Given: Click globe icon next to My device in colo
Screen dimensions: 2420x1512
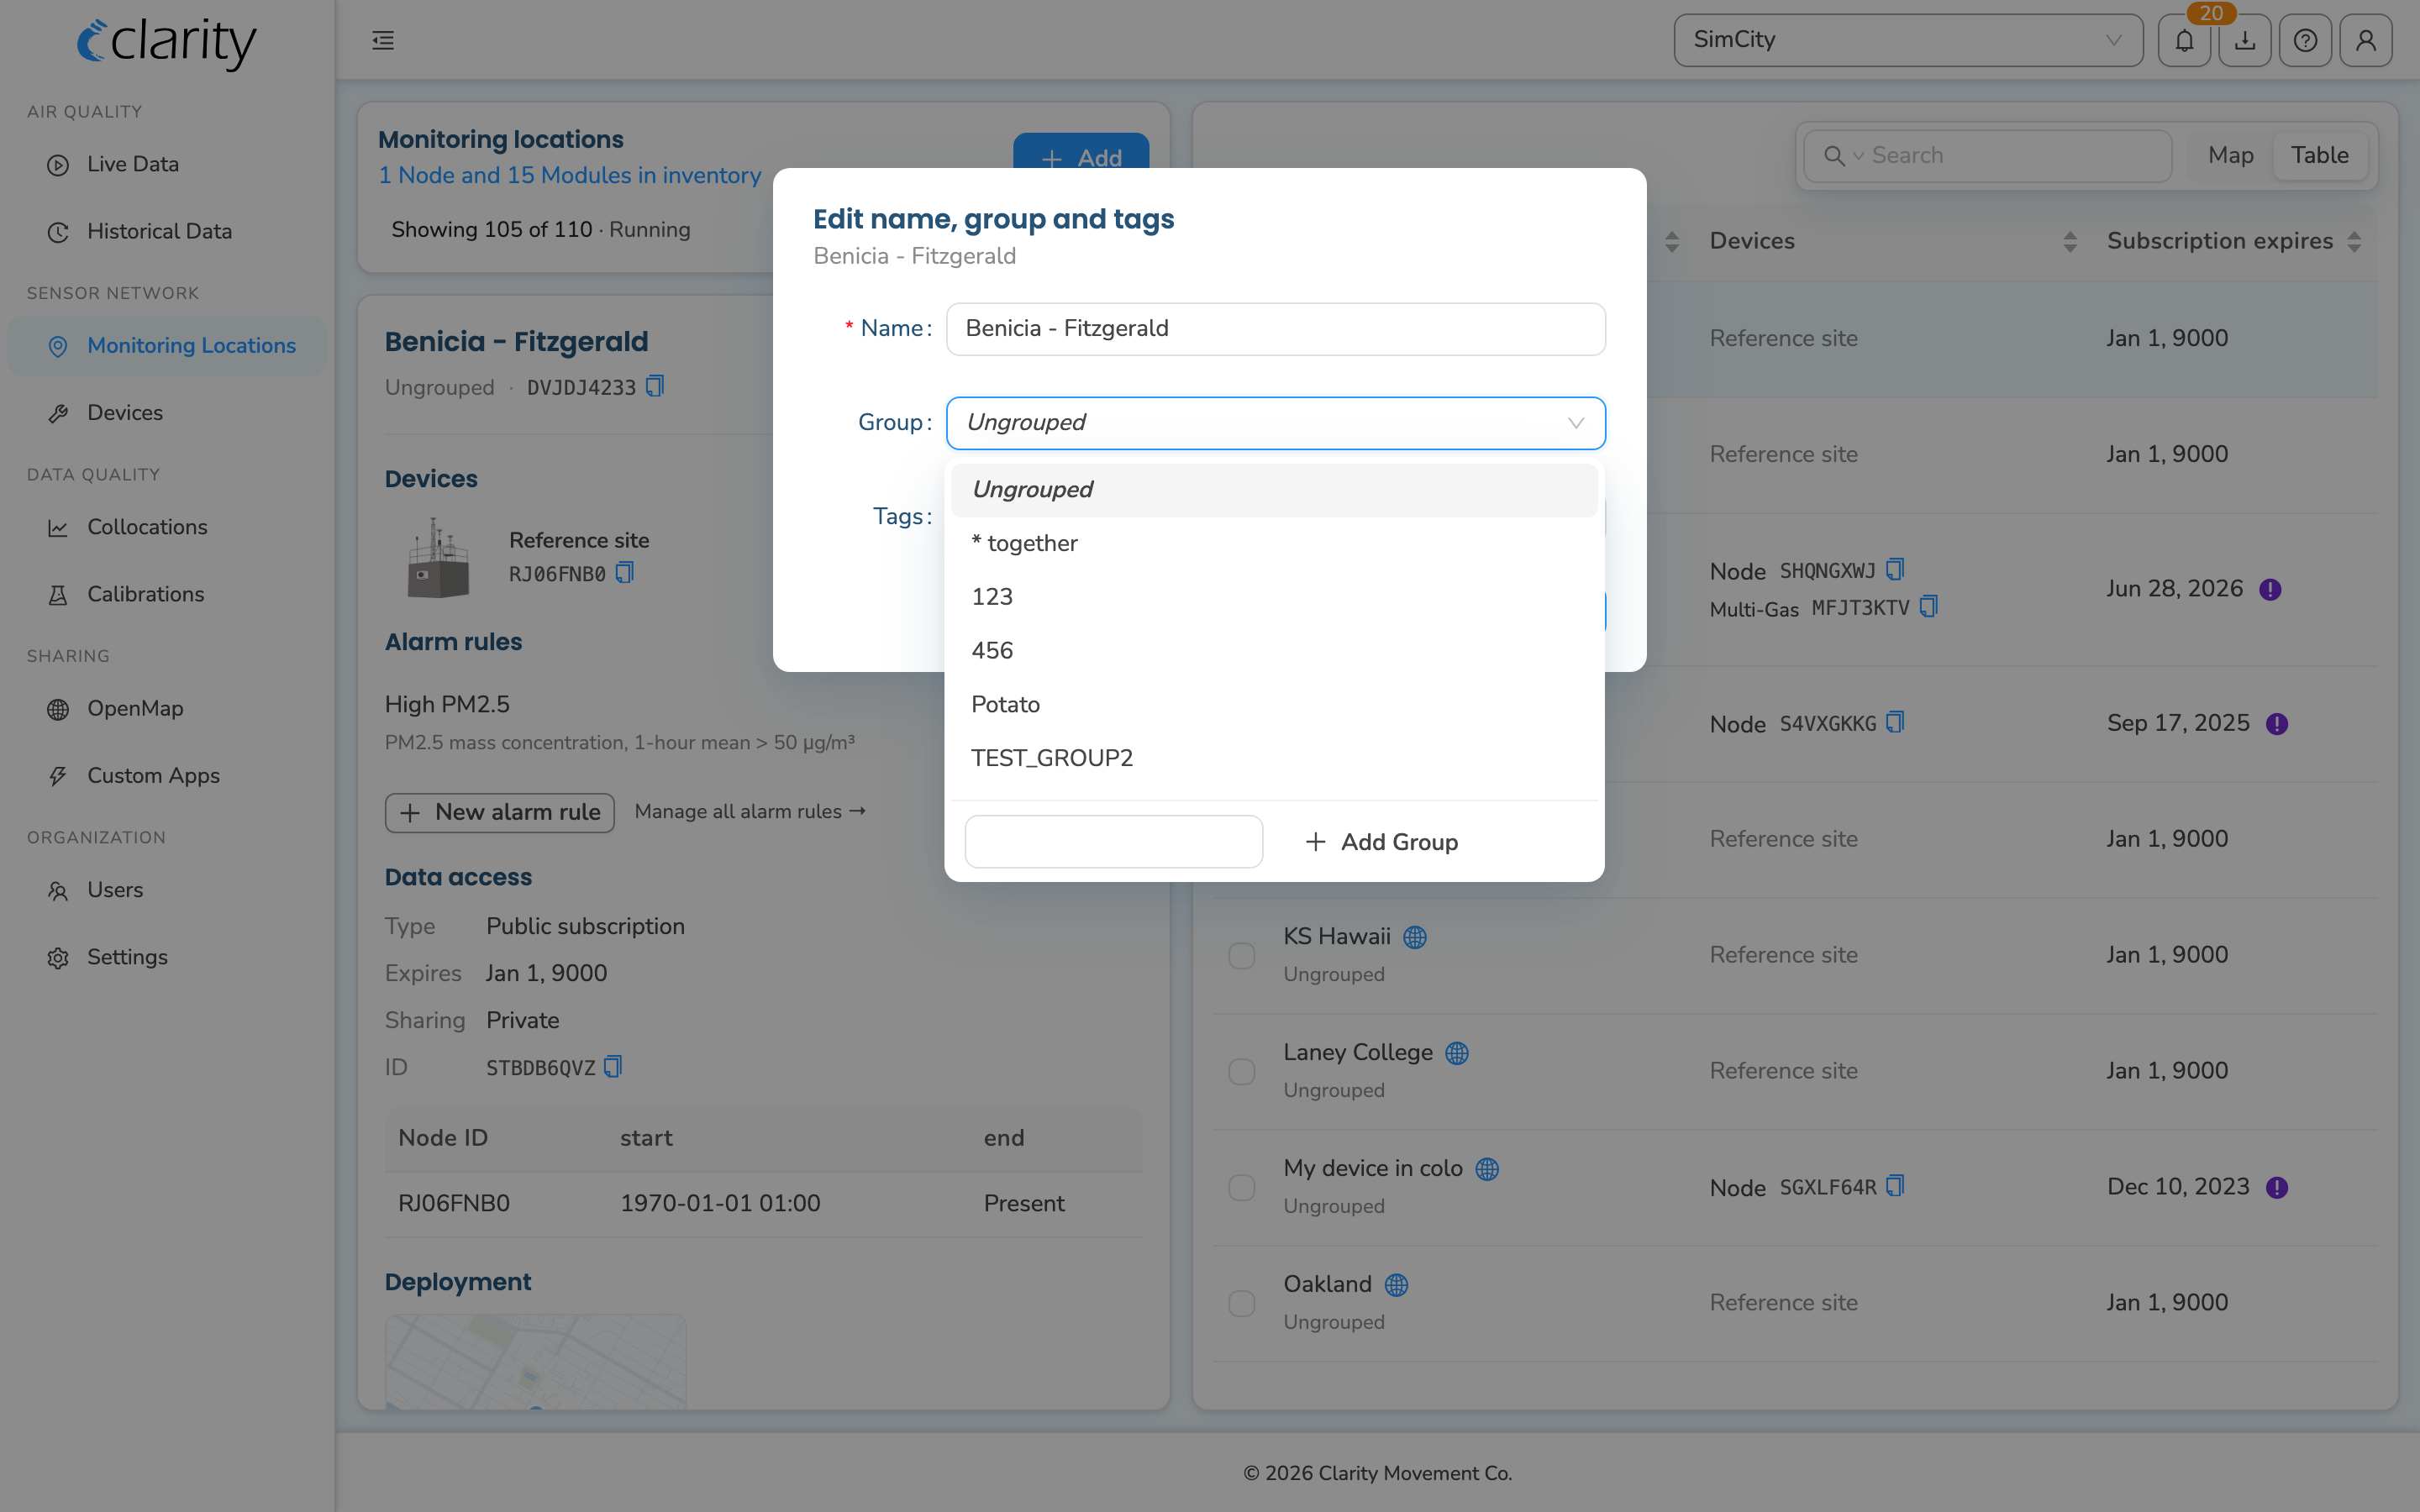Looking at the screenshot, I should click(1487, 1169).
